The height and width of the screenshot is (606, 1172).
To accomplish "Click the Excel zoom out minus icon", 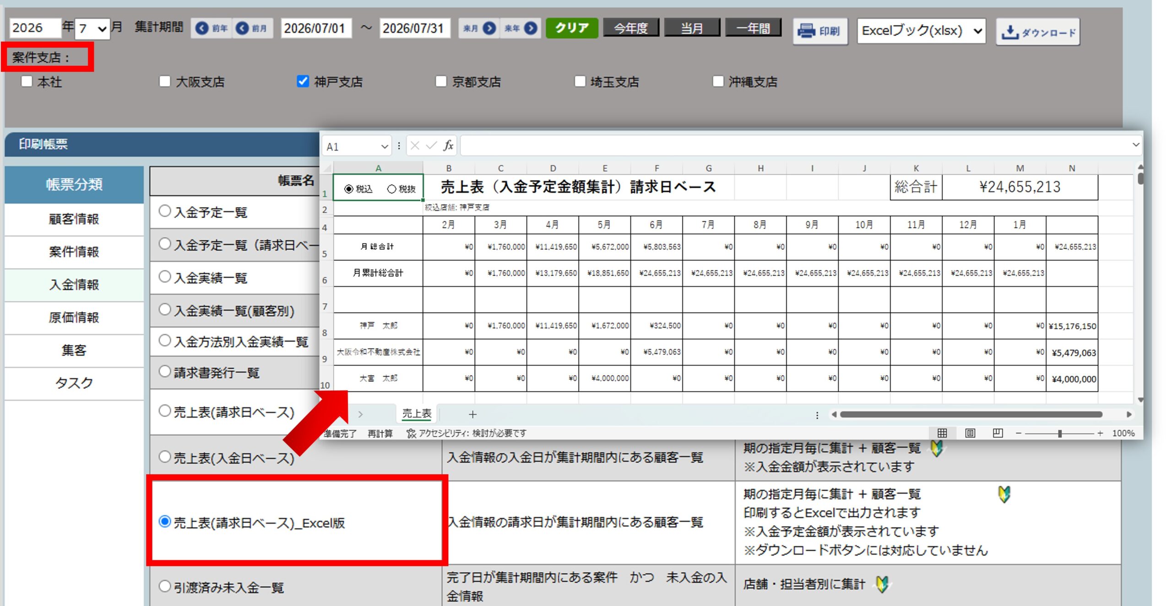I will (1019, 433).
